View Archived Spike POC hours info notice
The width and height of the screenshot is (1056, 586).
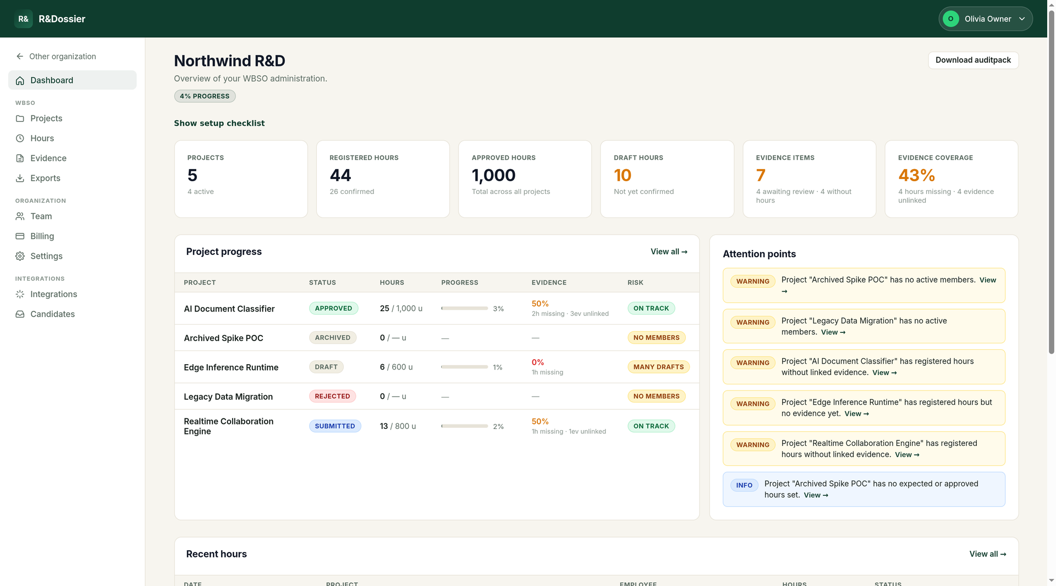click(x=816, y=495)
